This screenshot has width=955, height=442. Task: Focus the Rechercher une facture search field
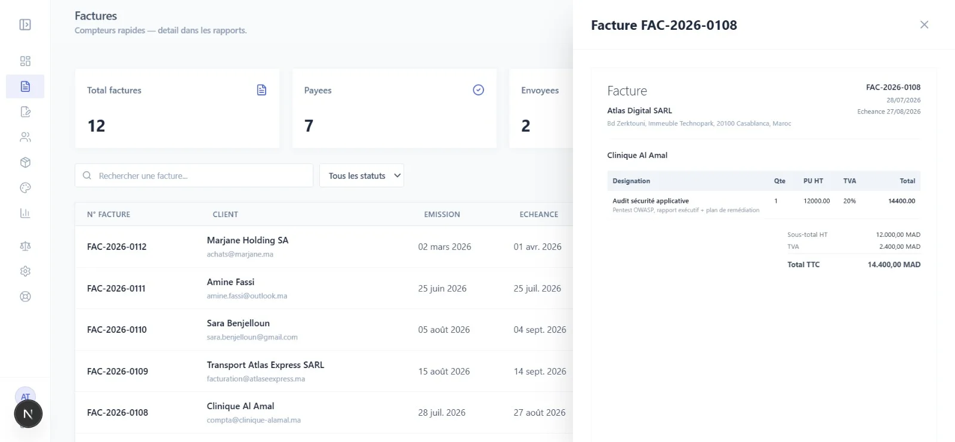[x=194, y=175]
